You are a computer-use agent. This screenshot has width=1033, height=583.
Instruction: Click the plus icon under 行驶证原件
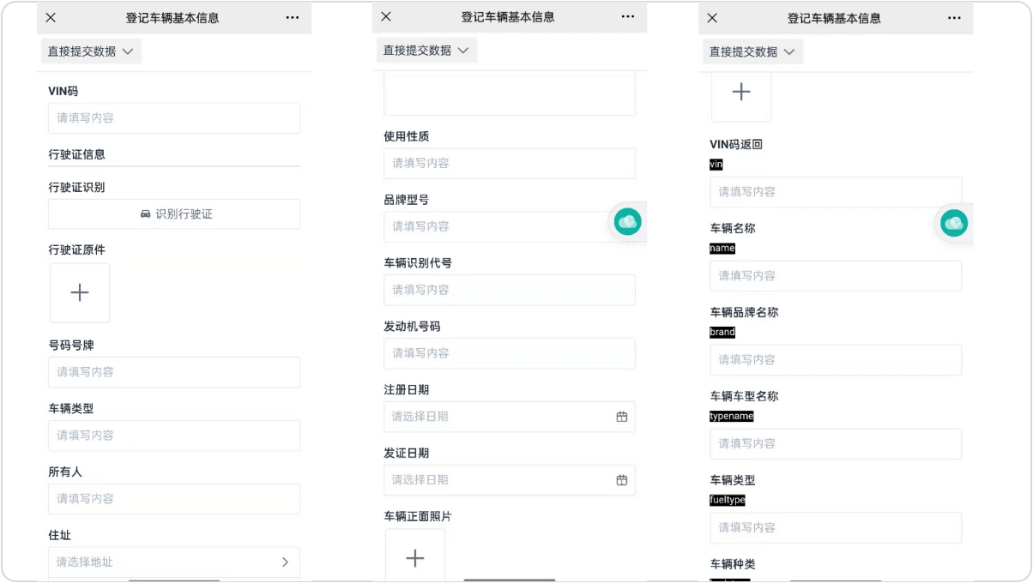click(80, 293)
